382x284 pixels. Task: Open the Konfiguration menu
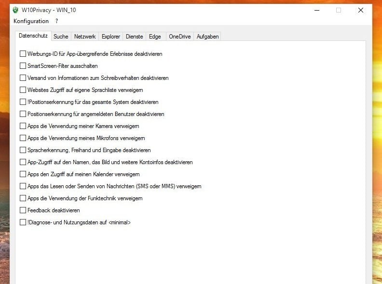pos(31,21)
